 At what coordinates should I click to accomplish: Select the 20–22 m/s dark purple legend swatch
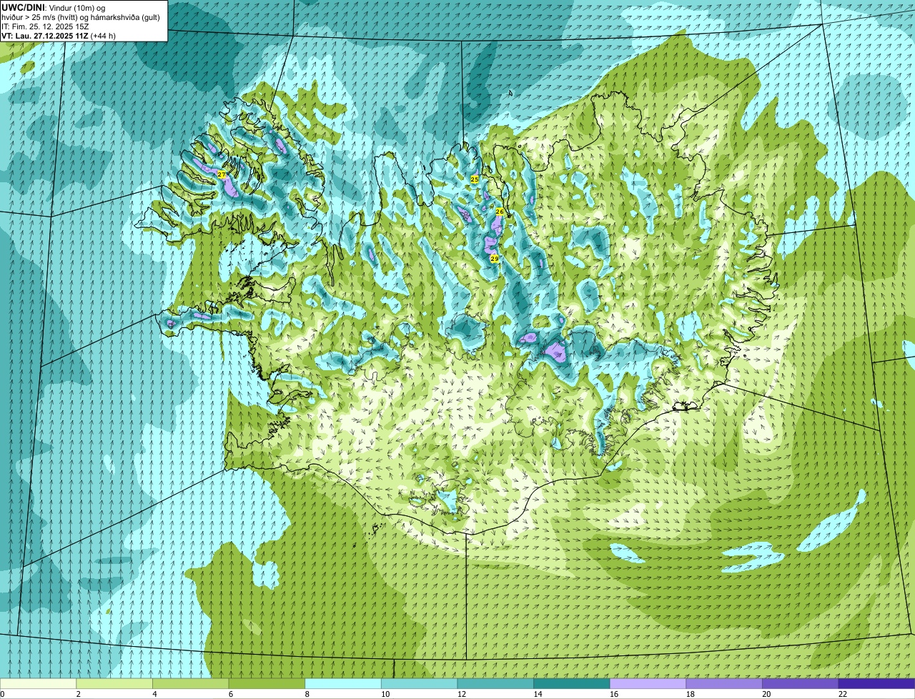801,683
